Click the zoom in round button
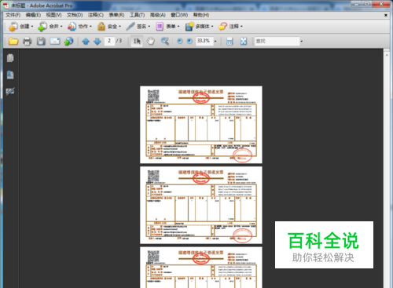Viewport: 393px width, 288px height. click(189, 41)
